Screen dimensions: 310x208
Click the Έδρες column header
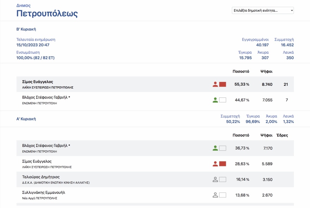tap(282, 135)
